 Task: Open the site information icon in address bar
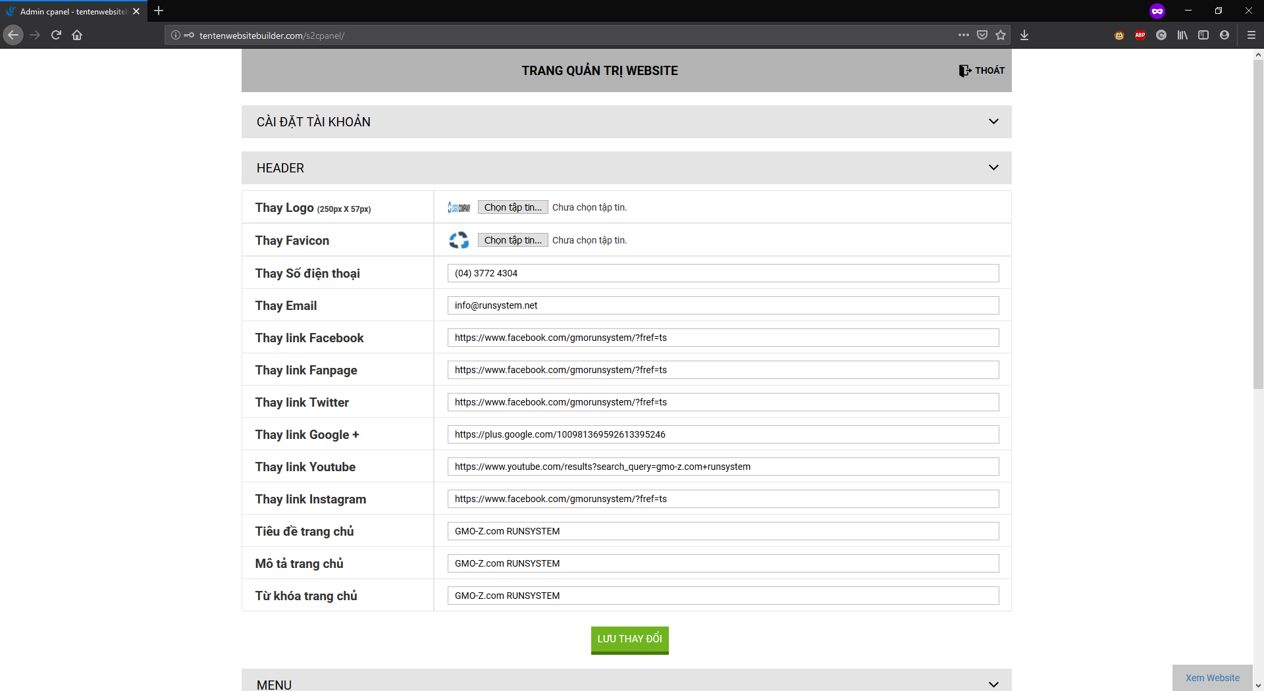pyautogui.click(x=176, y=35)
